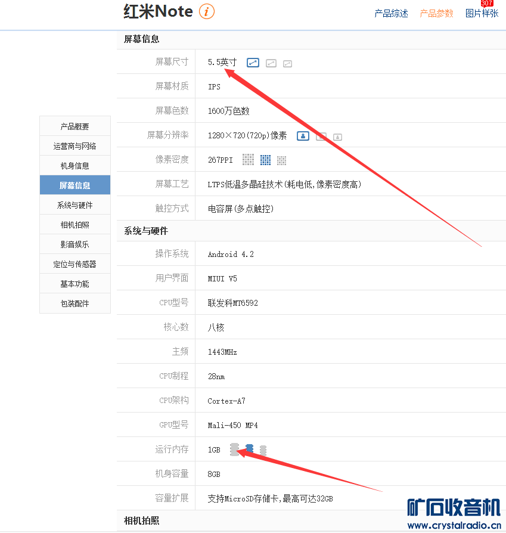Click the 电容屏(多点触控) value

point(241,209)
